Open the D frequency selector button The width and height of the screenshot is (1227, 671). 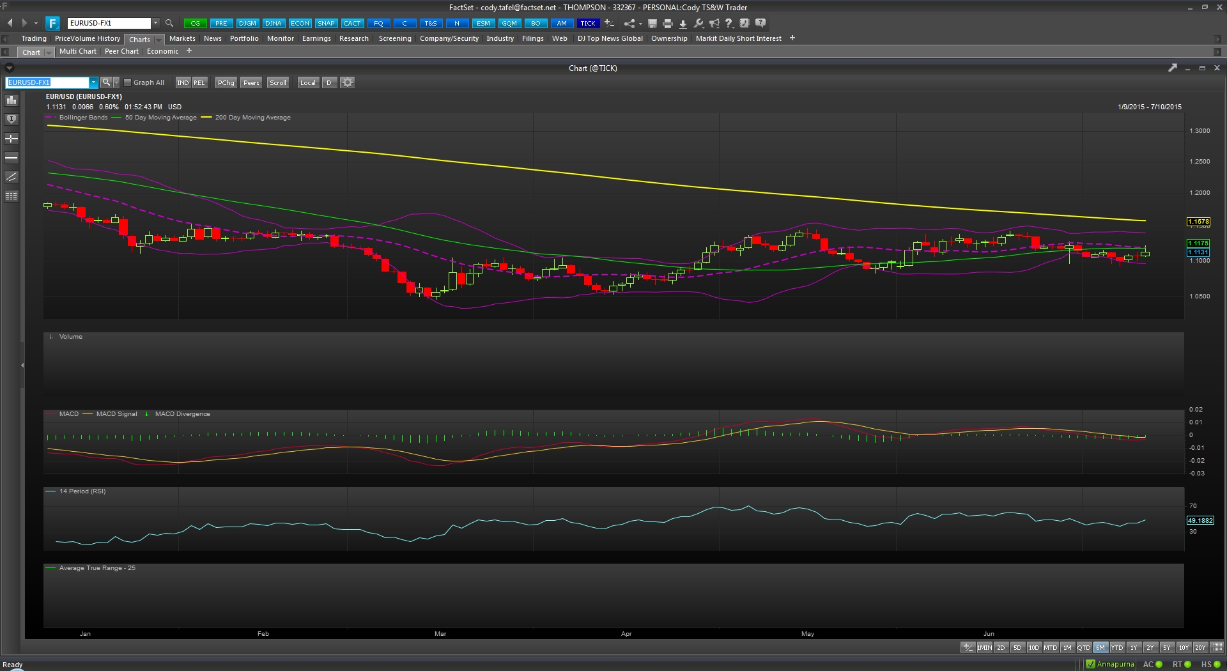pyautogui.click(x=329, y=82)
